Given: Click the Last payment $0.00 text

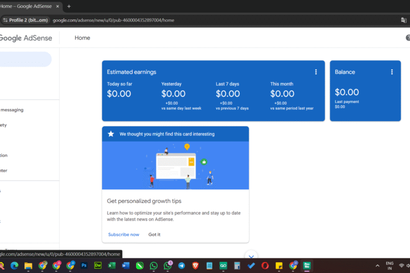Looking at the screenshot, I should click(347, 104).
